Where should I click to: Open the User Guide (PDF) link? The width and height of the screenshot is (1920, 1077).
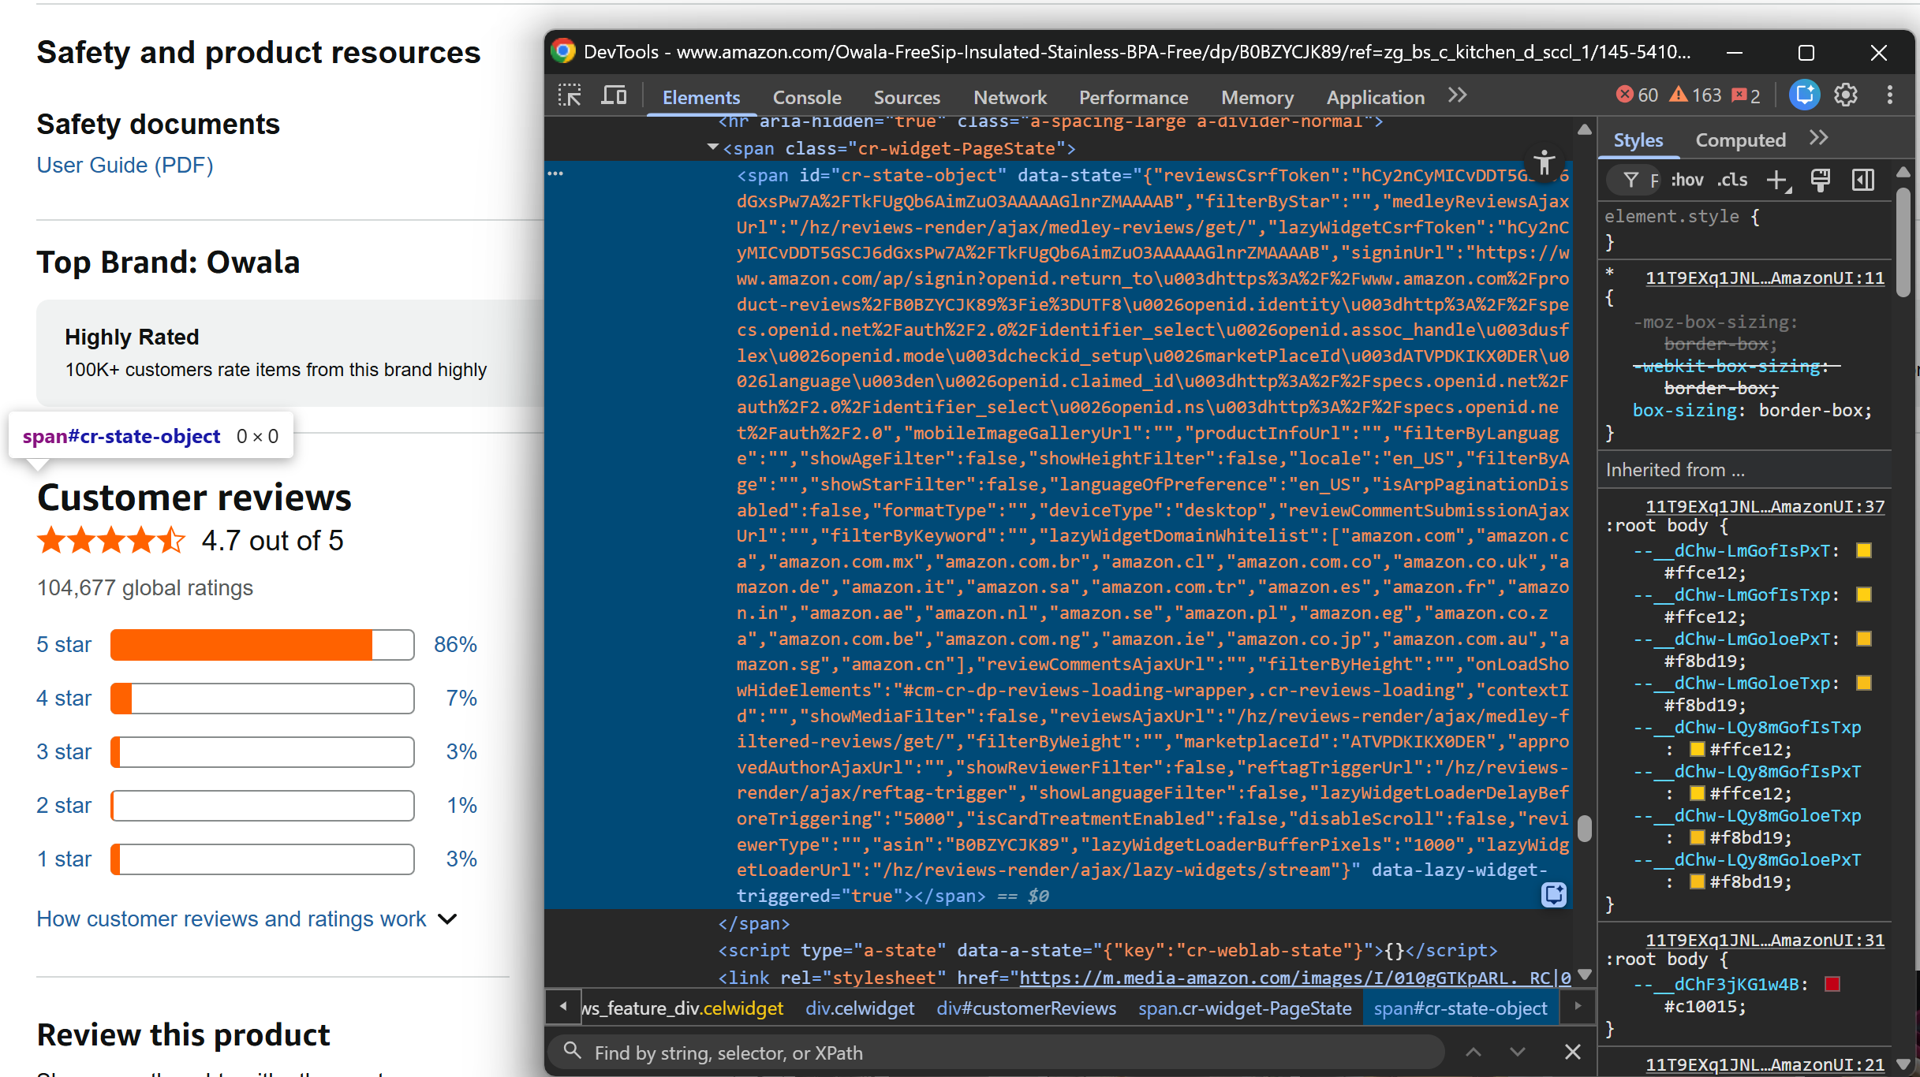click(x=125, y=166)
